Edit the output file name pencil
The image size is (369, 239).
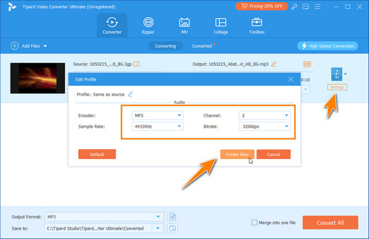(x=274, y=64)
